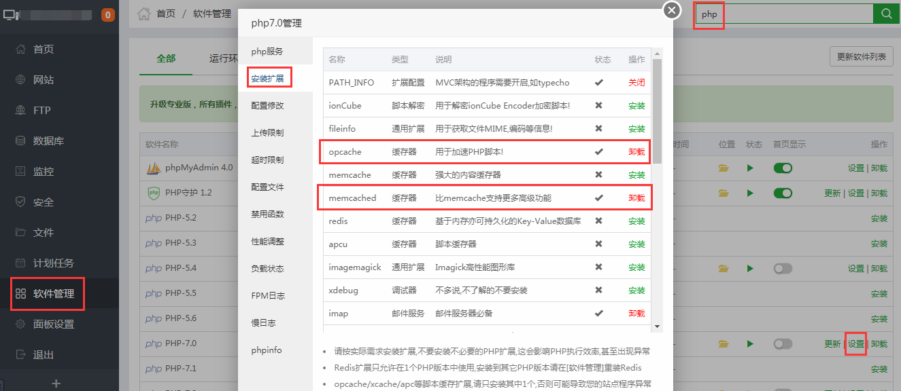Select 配置修改 in the dialog menu
Viewport: 901px width, 391px height.
(x=267, y=106)
